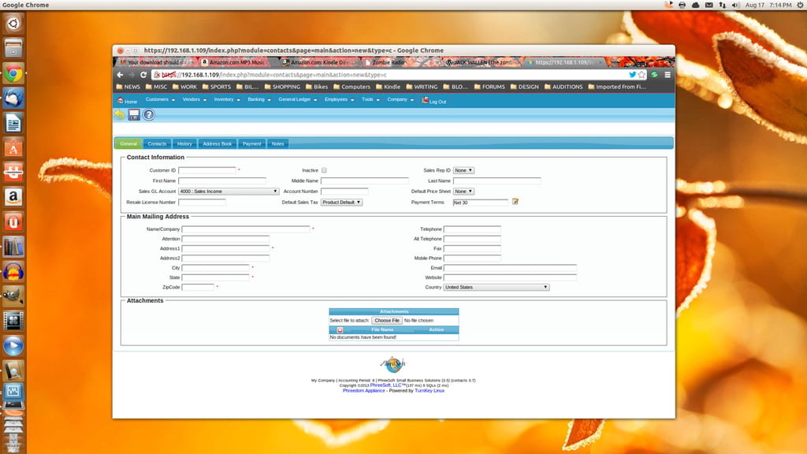Open the Sales GL Account dropdown
The width and height of the screenshot is (807, 454).
click(229, 191)
